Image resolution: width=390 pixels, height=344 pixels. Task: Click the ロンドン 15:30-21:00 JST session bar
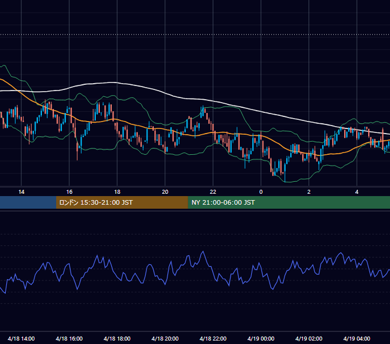coord(122,202)
